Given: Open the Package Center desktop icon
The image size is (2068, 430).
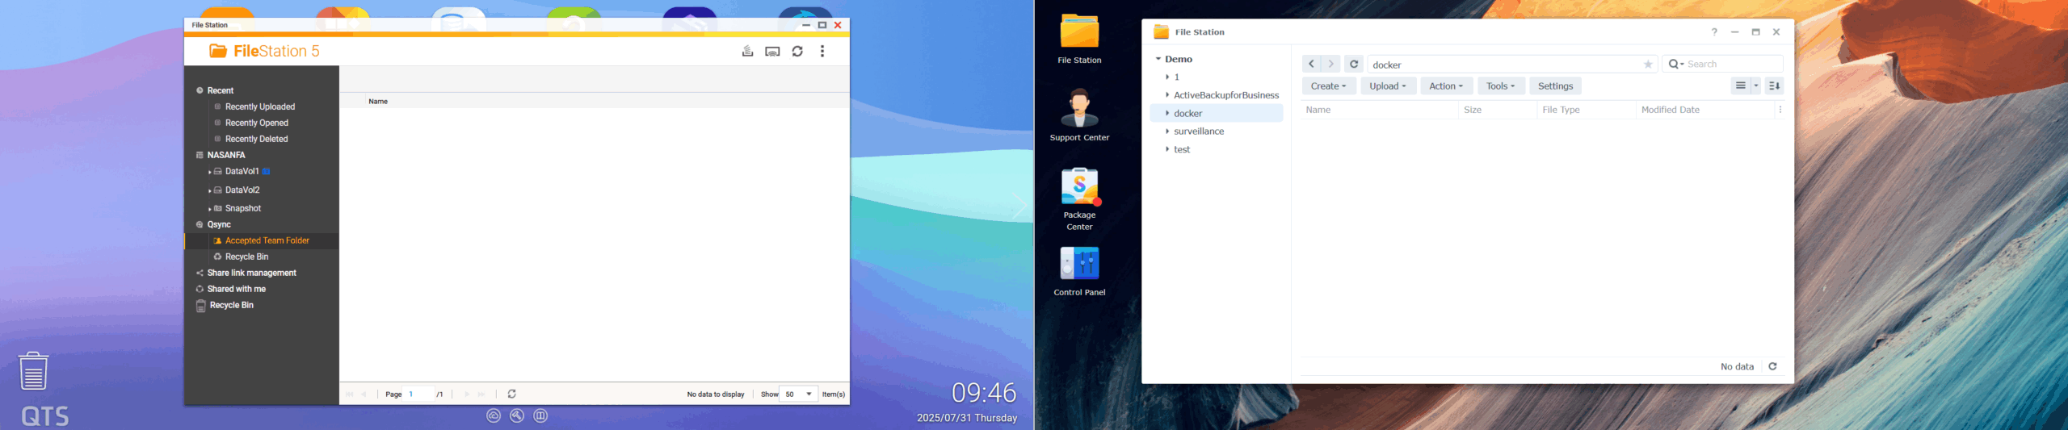Looking at the screenshot, I should tap(1079, 198).
